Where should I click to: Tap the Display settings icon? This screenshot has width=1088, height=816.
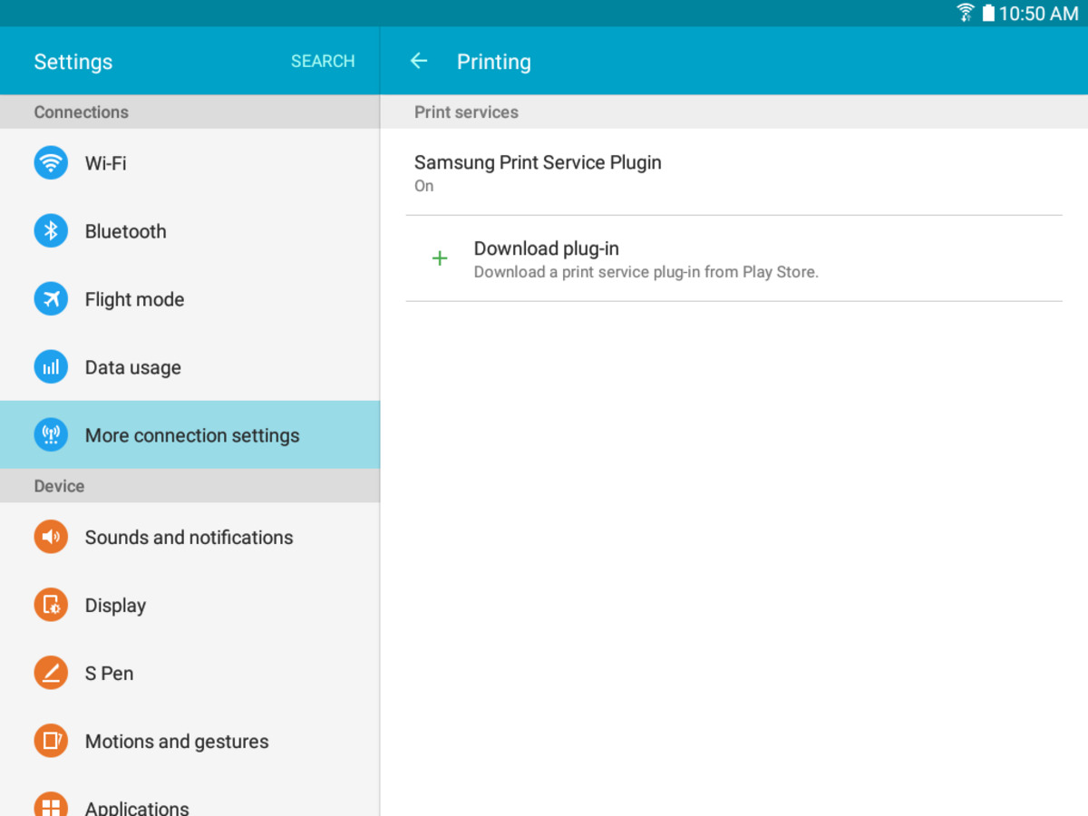(x=51, y=605)
